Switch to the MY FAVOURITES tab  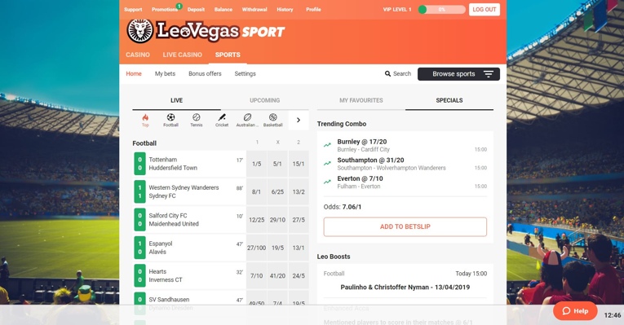click(361, 100)
